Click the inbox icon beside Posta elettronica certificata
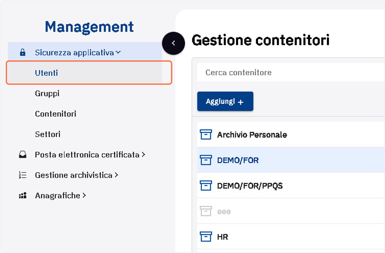The image size is (385, 253). click(22, 155)
